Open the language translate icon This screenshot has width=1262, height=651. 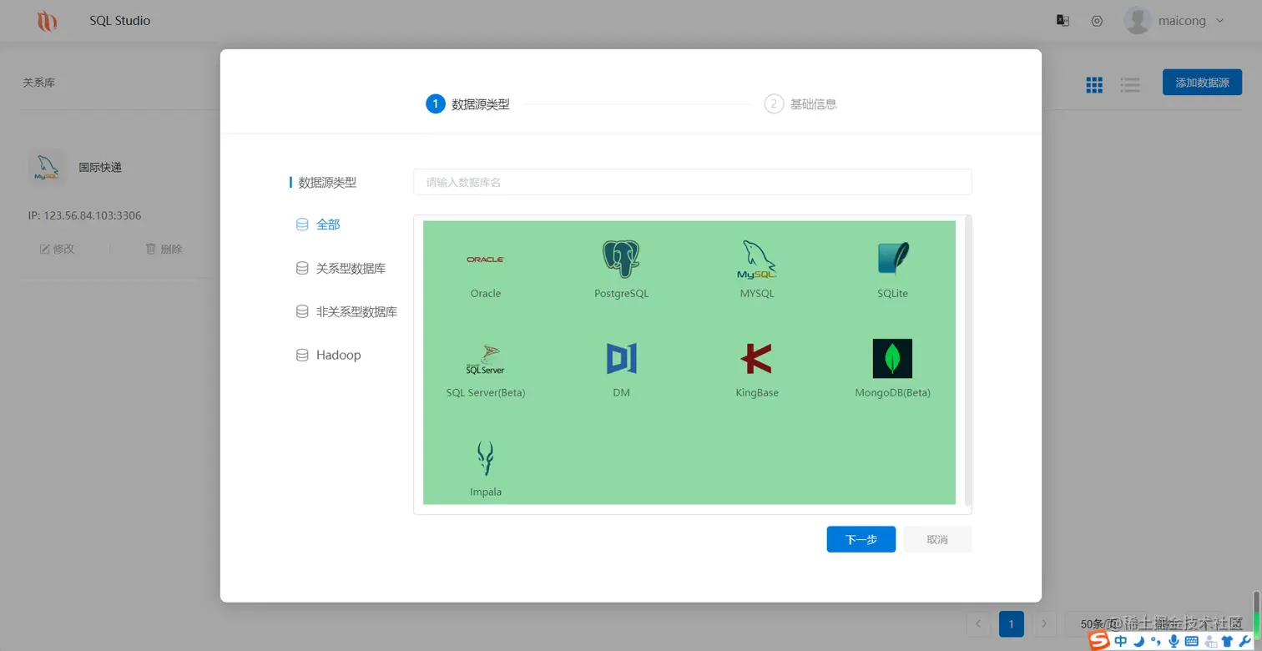coord(1063,21)
